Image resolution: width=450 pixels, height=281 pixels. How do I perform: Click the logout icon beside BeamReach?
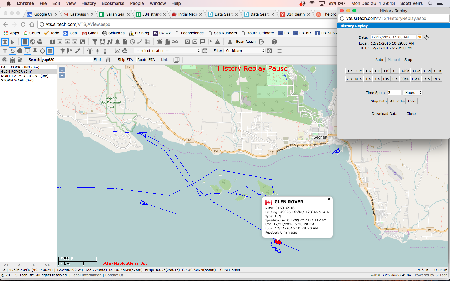coord(262,42)
